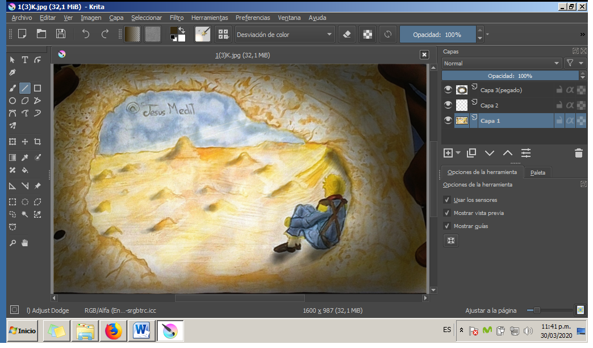593x348 pixels.
Task: Select the Capa 3(pegado) layer
Action: (x=500, y=90)
